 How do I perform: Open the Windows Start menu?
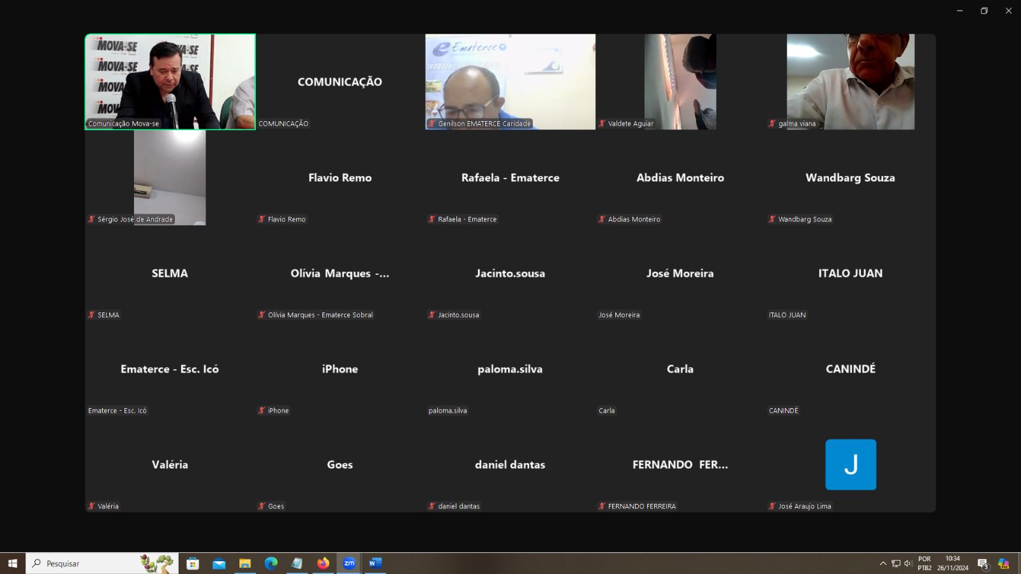coord(13,563)
